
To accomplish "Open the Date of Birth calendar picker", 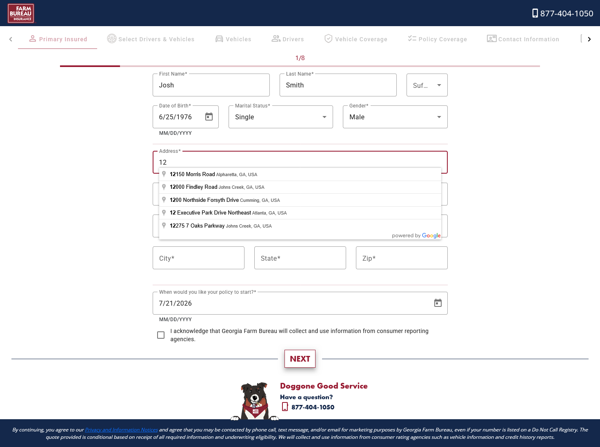I will 209,117.
